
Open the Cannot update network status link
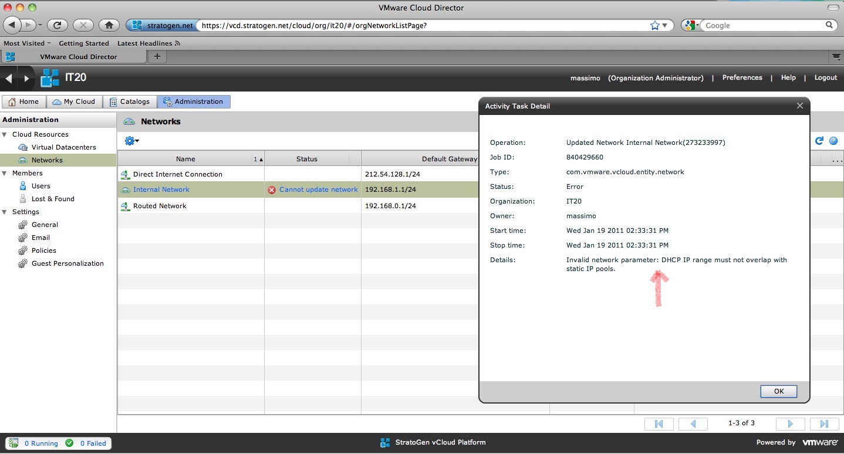point(318,190)
